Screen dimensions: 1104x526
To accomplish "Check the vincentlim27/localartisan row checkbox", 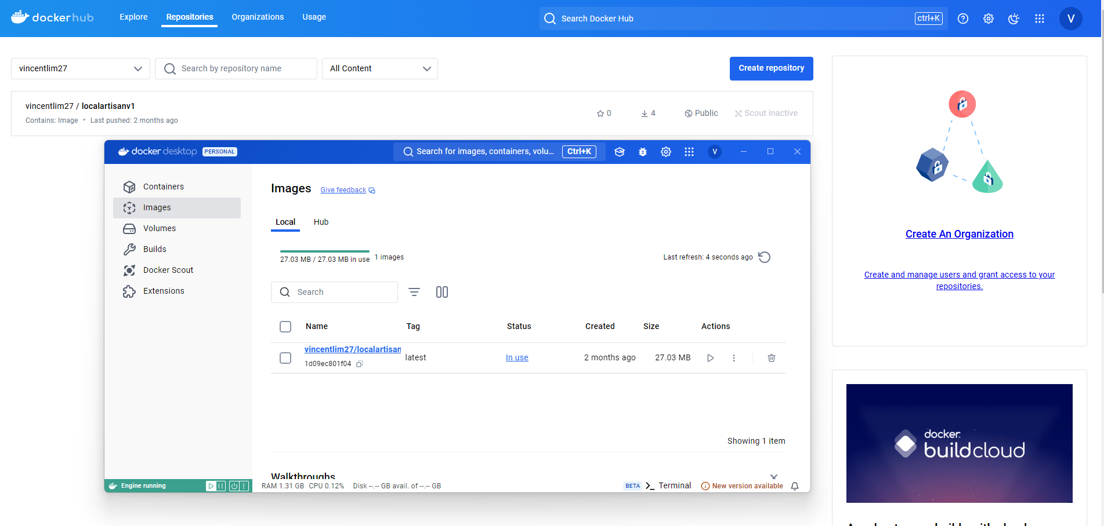I will [x=285, y=358].
